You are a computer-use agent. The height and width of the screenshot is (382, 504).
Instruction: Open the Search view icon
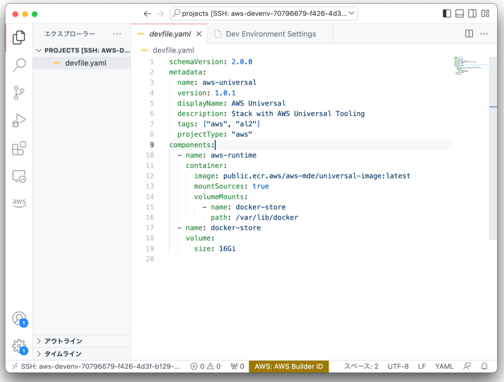[19, 65]
